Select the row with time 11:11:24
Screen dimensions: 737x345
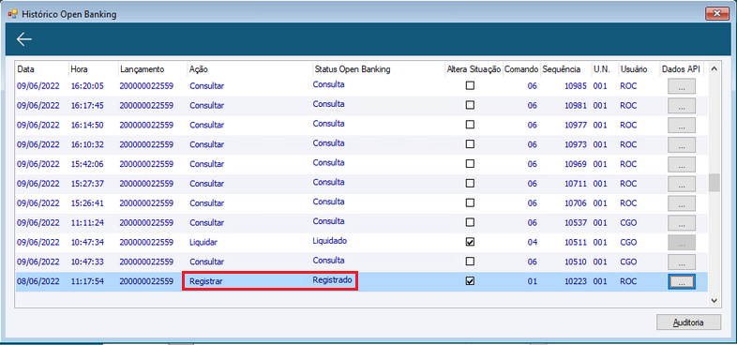point(361,222)
